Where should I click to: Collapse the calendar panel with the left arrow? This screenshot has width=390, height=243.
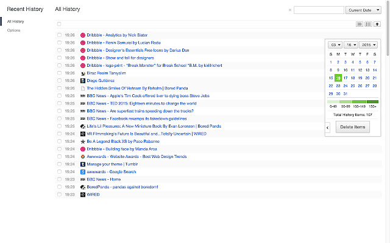coord(328,127)
